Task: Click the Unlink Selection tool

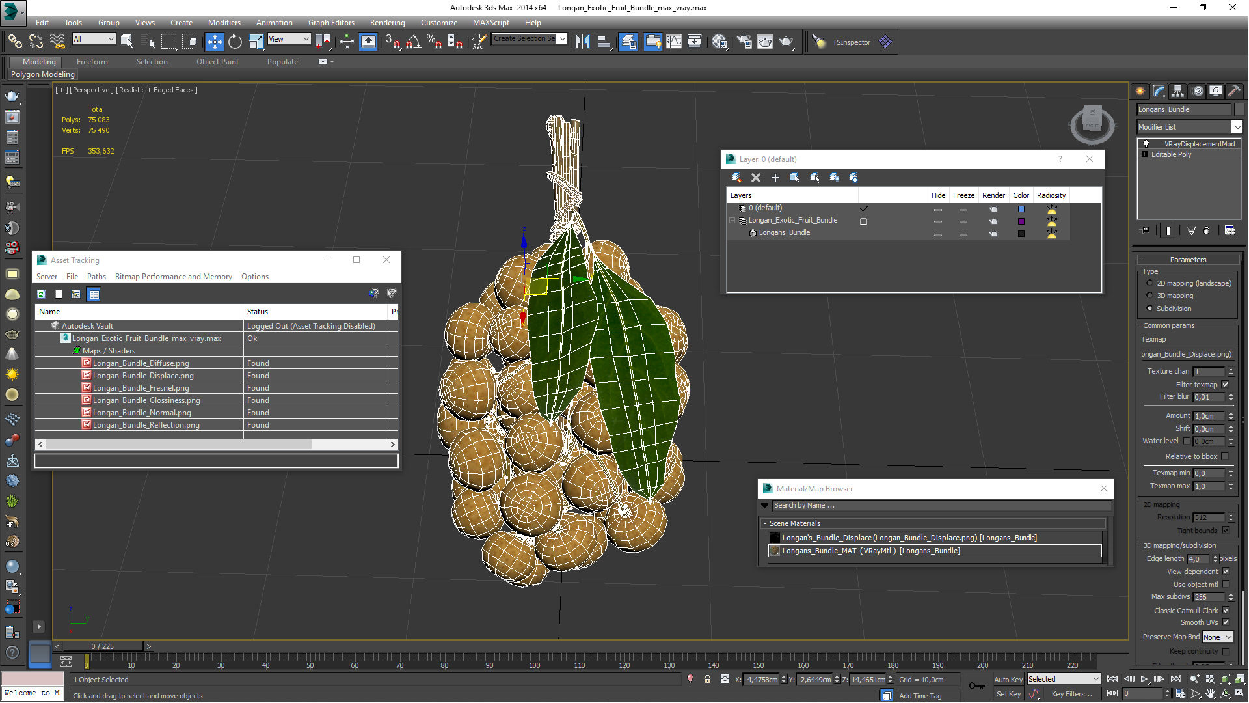Action: [x=36, y=42]
